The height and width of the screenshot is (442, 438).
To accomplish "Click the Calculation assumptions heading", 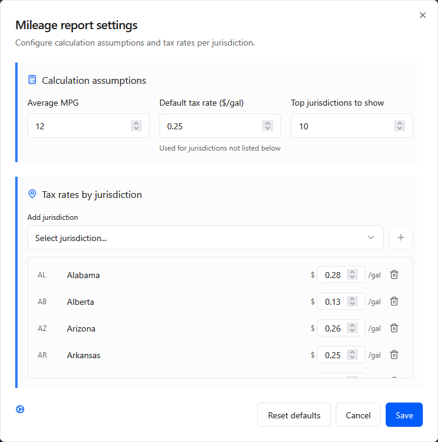I will (94, 81).
